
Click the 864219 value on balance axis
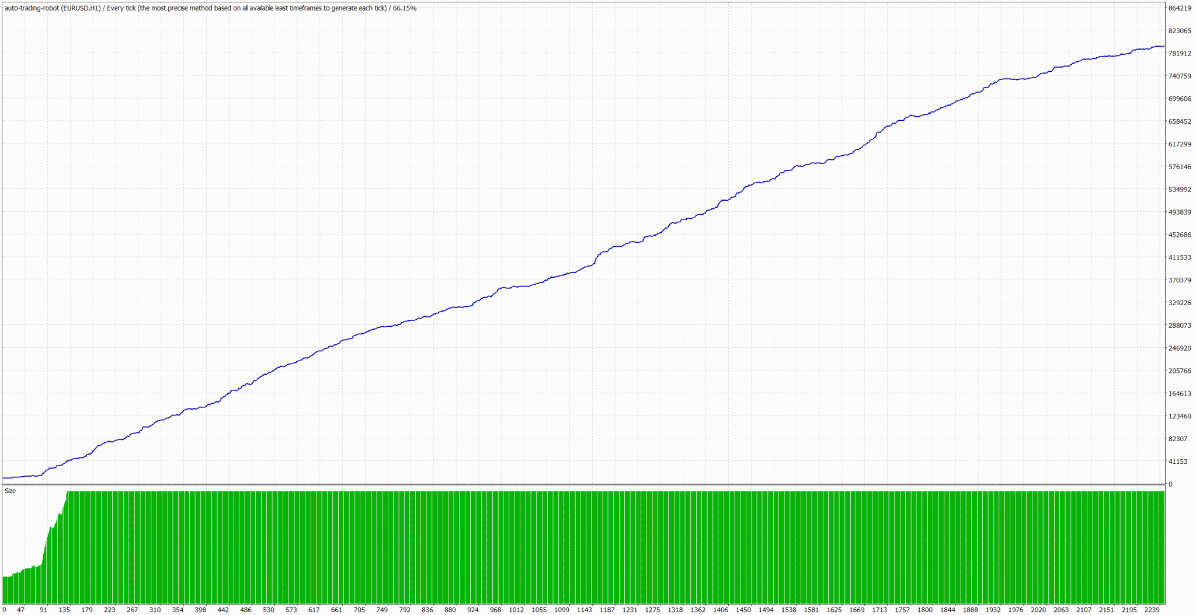coord(1179,8)
